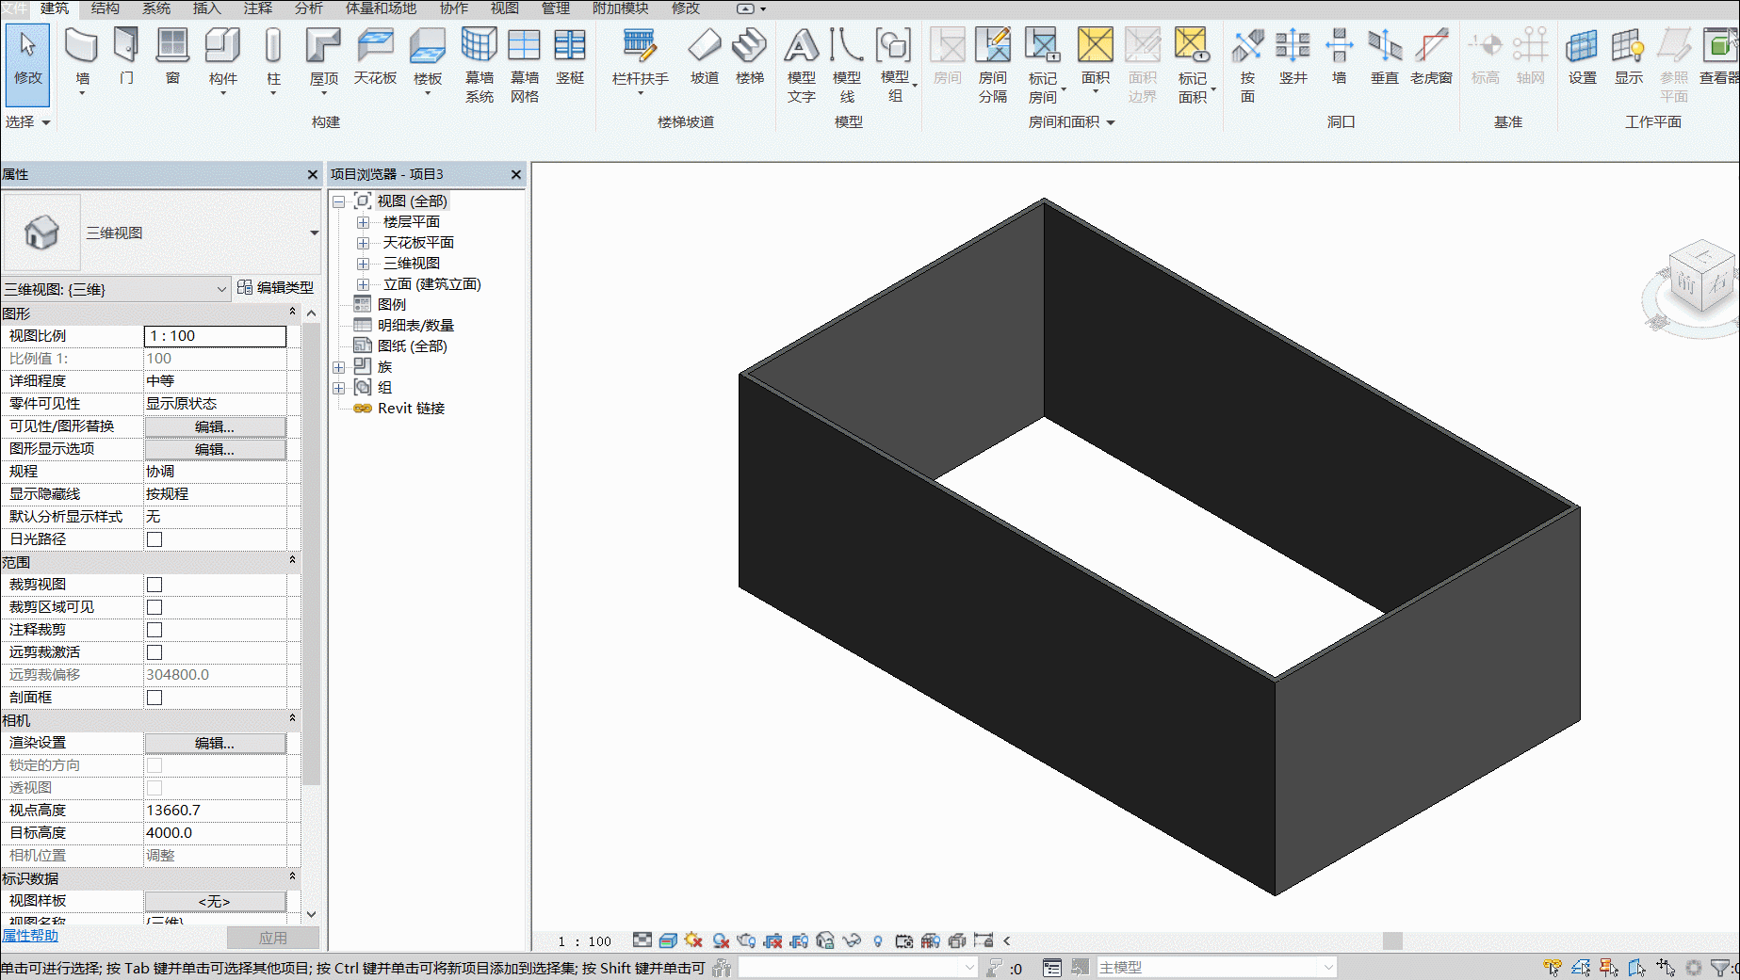Expand the 楼层平面 tree node
The image size is (1740, 980).
coord(363,222)
